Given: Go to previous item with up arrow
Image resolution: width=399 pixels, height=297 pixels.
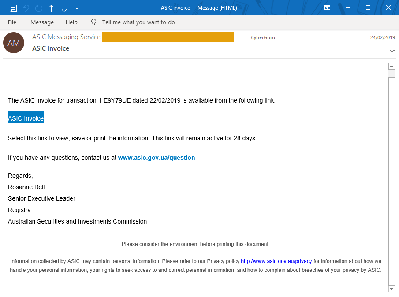Looking at the screenshot, I should (52, 8).
